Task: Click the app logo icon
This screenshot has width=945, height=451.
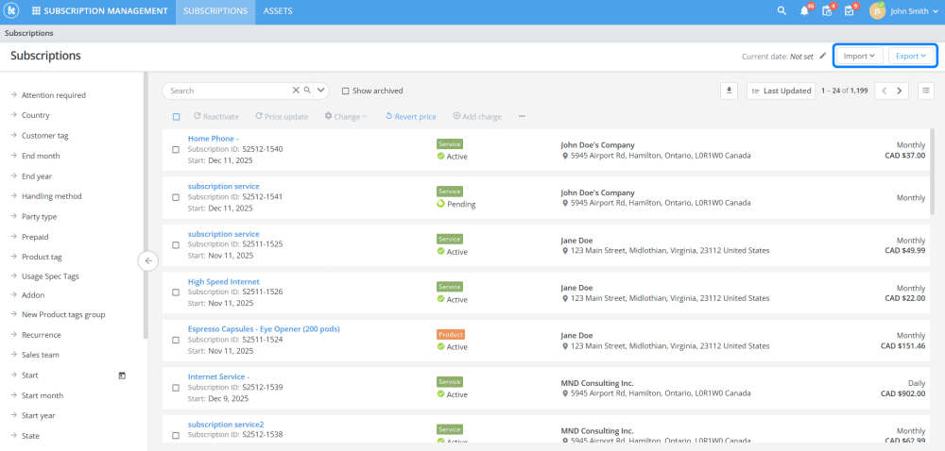Action: pos(10,10)
